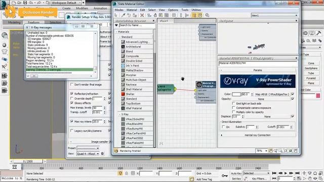
Task: Enable Override depth checkbox
Action: [72, 99]
